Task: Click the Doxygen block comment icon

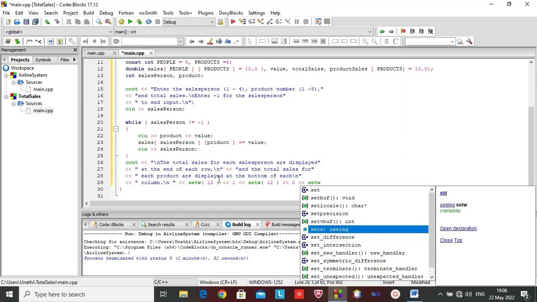Action: (29, 41)
